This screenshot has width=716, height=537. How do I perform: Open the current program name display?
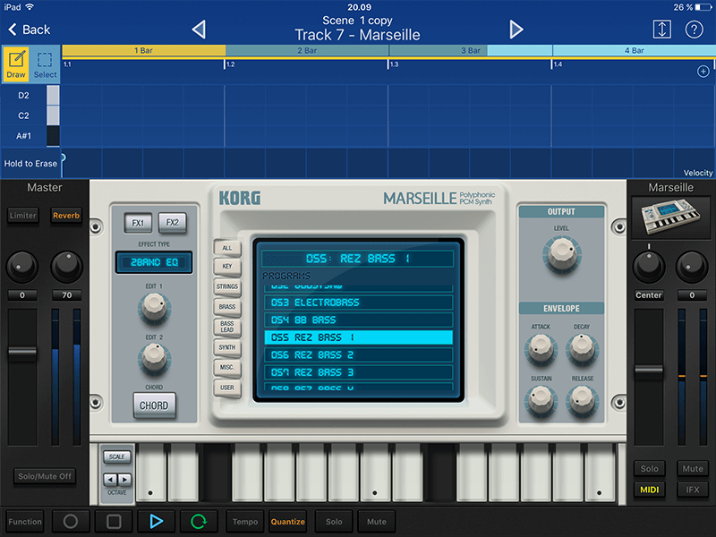357,259
